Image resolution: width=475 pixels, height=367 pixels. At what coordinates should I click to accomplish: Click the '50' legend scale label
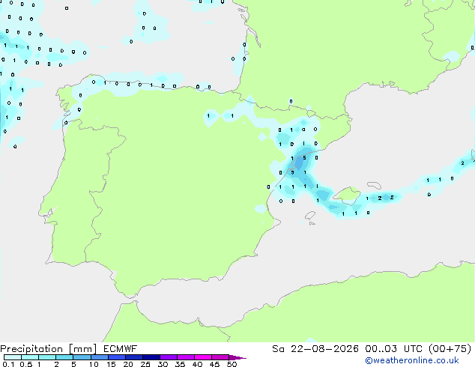232,364
